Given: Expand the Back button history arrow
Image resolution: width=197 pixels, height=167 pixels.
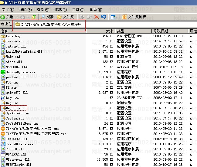Looking at the screenshot, I should coord(17,17).
